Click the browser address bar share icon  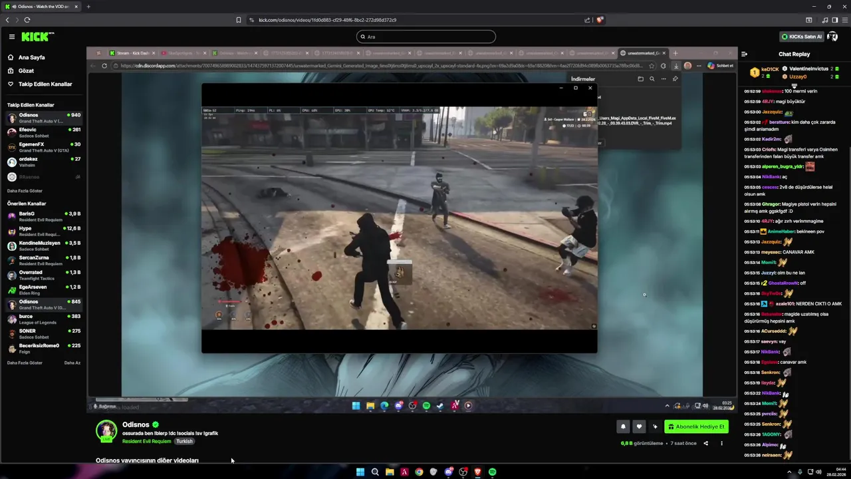click(x=587, y=20)
